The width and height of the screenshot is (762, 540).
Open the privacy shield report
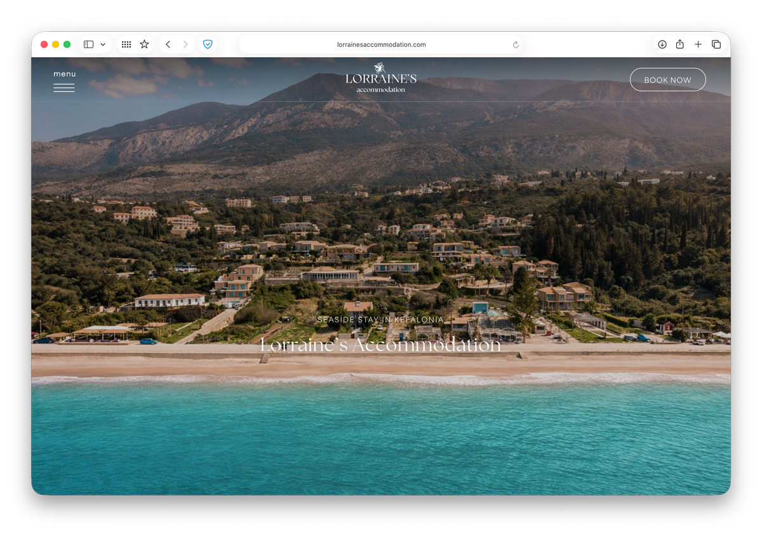(208, 44)
